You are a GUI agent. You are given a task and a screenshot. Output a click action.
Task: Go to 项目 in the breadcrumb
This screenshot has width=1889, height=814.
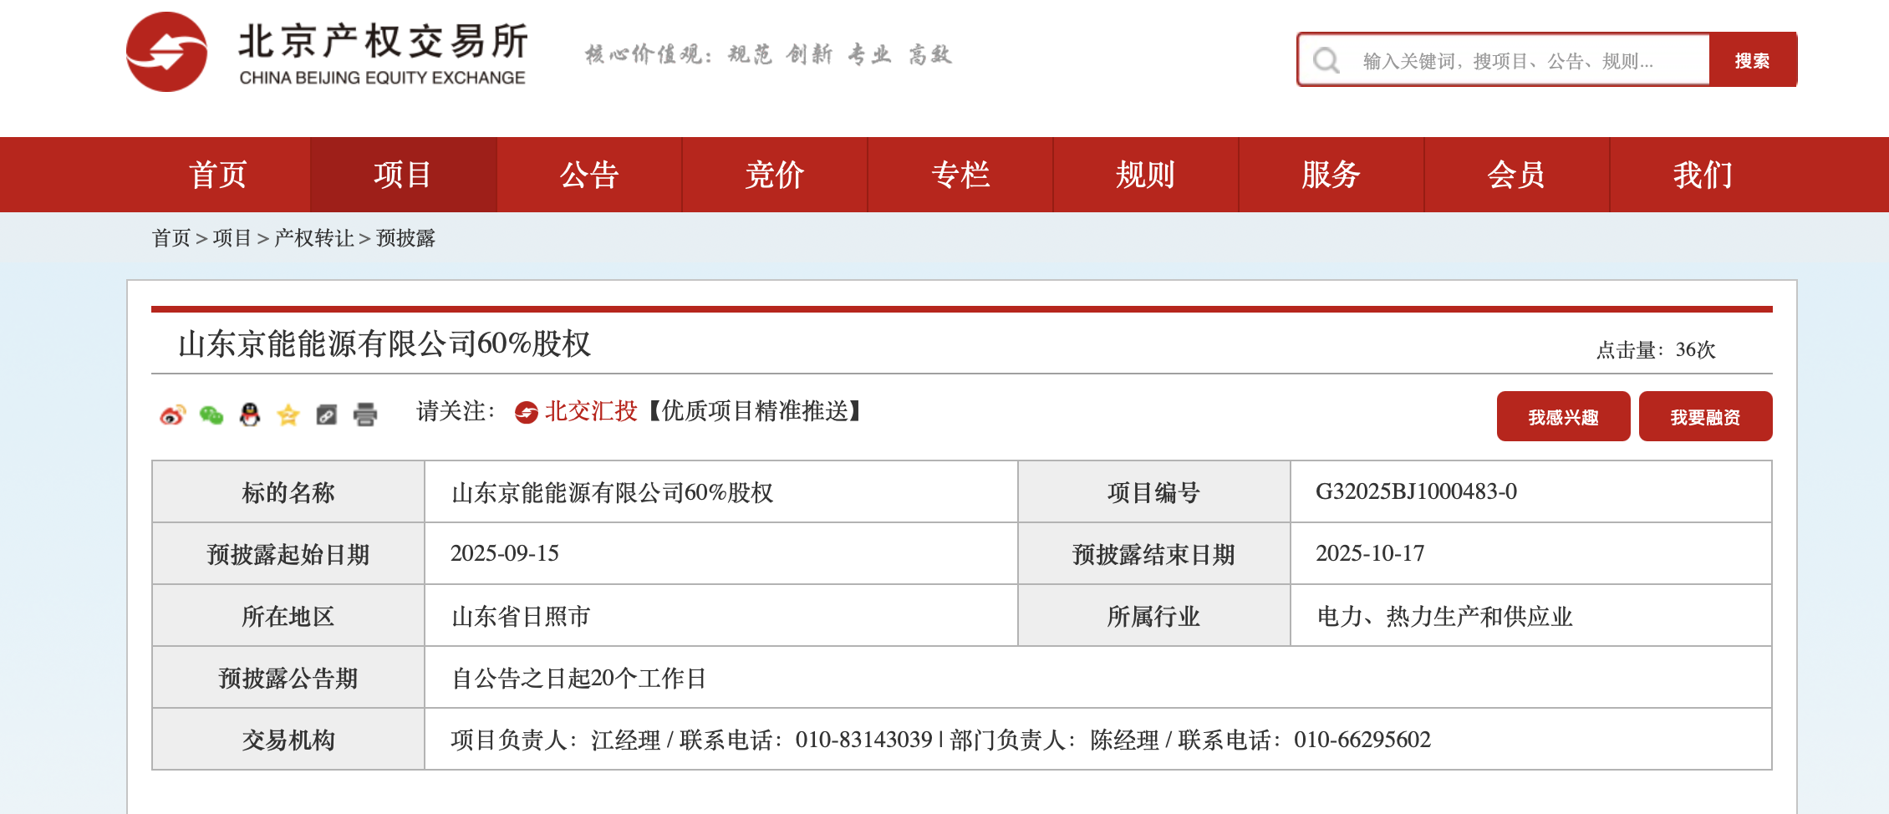coord(232,238)
